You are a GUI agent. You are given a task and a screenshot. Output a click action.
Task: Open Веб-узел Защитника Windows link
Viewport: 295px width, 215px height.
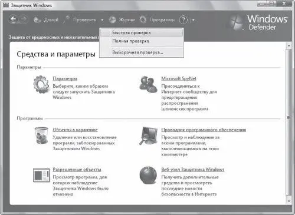coord(193,169)
